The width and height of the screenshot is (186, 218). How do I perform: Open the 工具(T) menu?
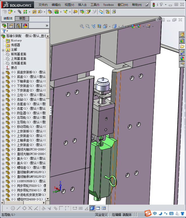pos(95,5)
